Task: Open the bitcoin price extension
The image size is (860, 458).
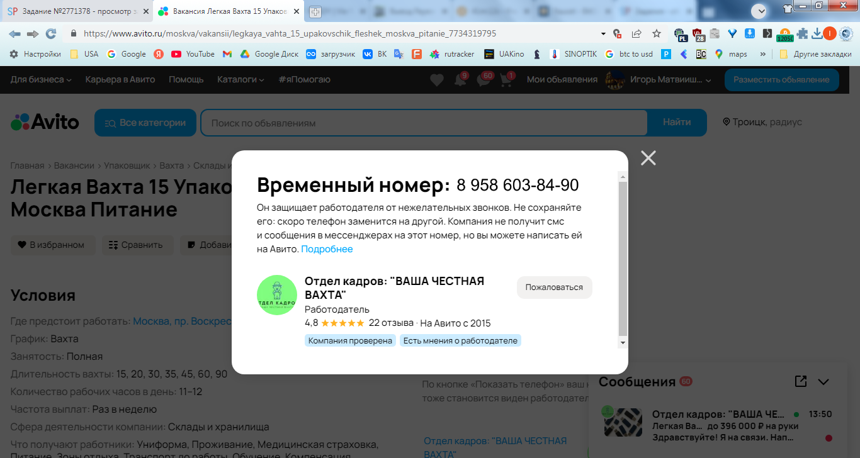Action: 784,35
